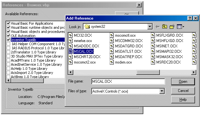Click the MSMAPI32.OCX file icon
This screenshot has height=115, width=201.
(153, 51)
